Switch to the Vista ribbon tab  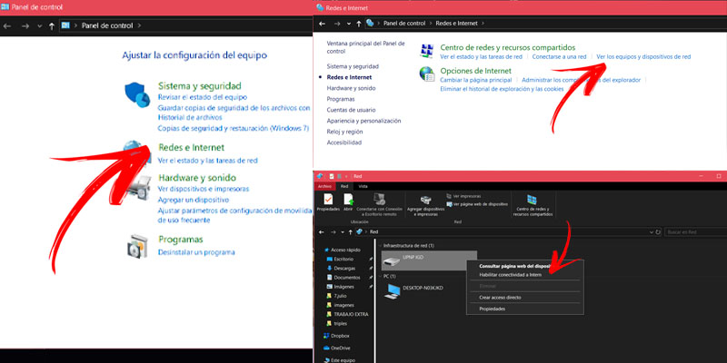[x=363, y=186]
